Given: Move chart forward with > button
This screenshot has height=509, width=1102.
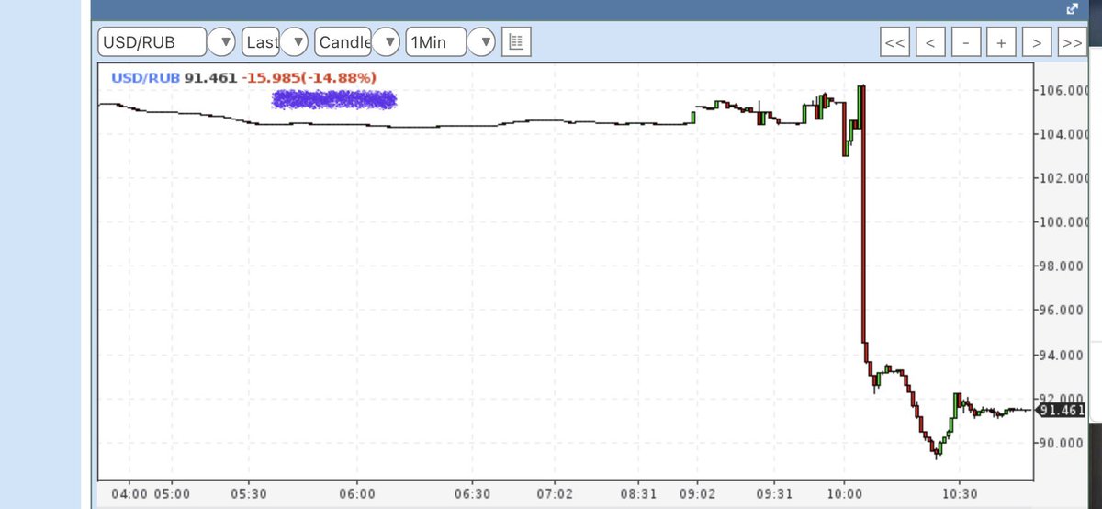Looking at the screenshot, I should tap(1036, 43).
